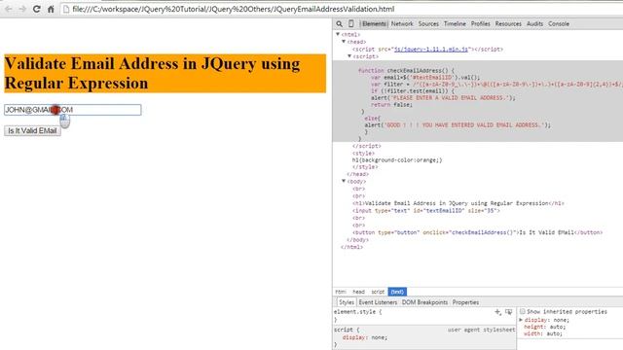Activate the DevTools inspect magnifier icon

click(339, 23)
